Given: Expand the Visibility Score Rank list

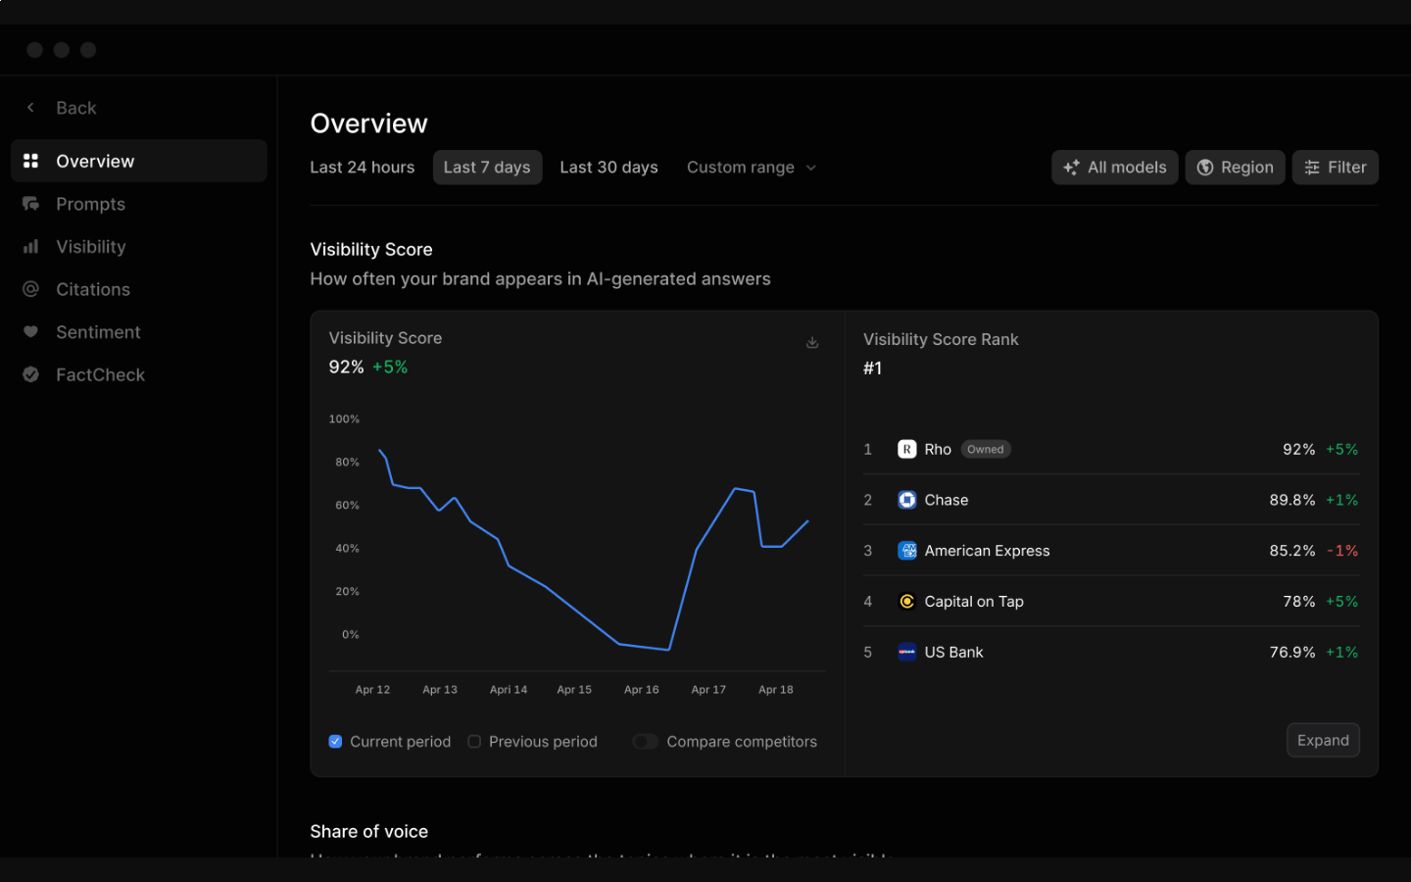Looking at the screenshot, I should [1323, 740].
